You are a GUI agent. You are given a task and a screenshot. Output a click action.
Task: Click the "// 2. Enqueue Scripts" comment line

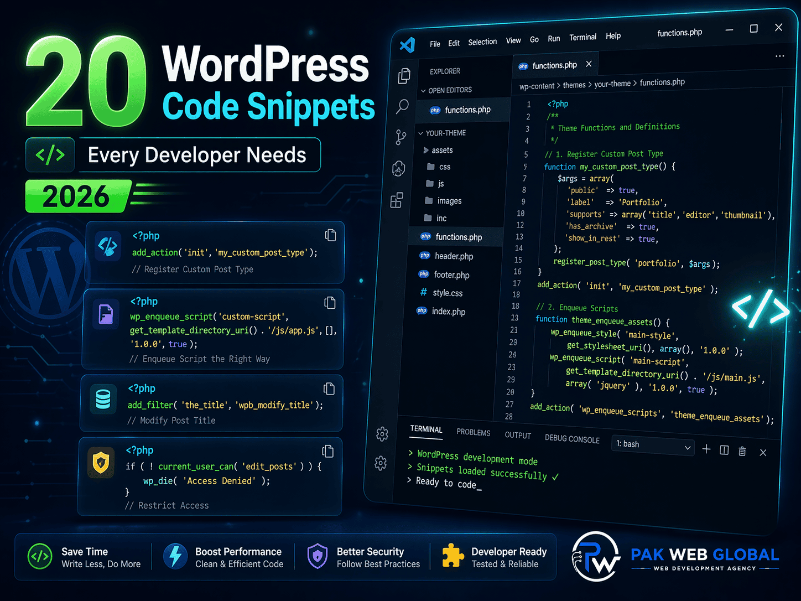[577, 308]
